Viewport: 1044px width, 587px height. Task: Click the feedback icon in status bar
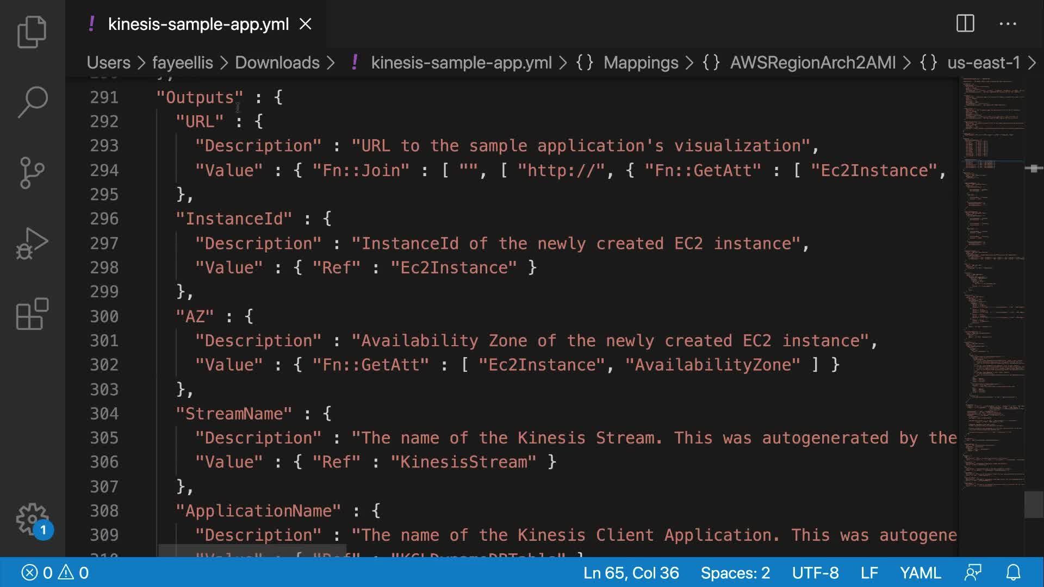[973, 572]
